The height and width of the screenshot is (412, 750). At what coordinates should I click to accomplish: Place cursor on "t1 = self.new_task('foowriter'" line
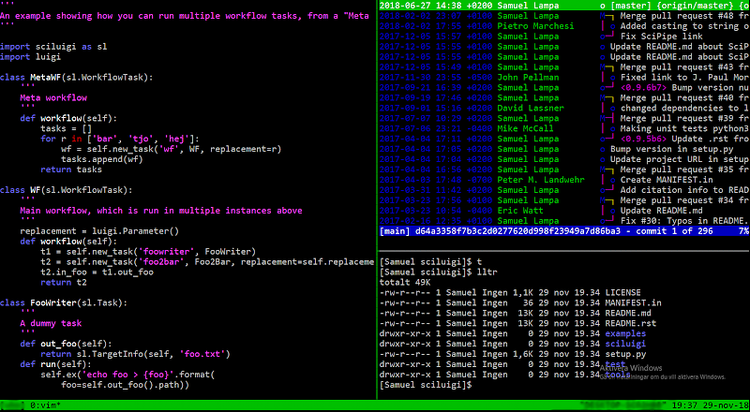148,251
